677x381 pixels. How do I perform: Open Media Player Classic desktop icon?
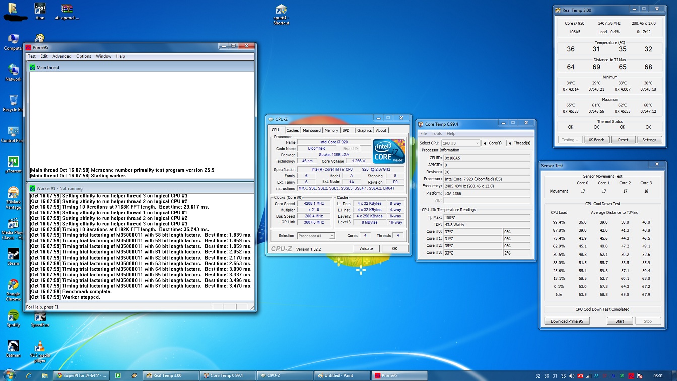13,229
